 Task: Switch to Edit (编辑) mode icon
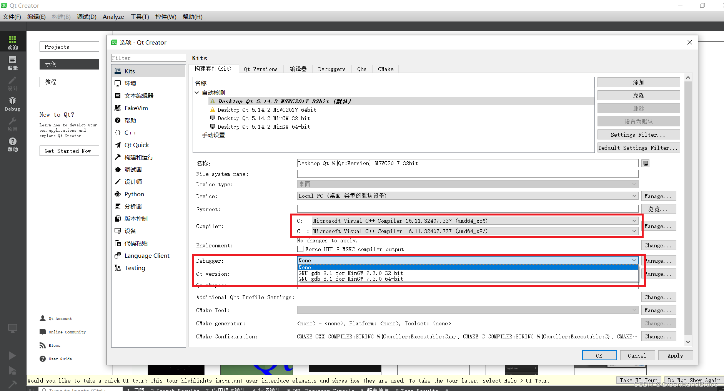13,63
